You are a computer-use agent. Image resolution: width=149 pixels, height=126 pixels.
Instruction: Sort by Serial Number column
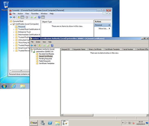(x=129, y=49)
